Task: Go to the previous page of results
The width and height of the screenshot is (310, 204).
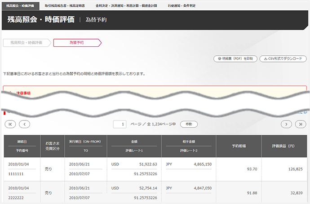Action: coord(24,124)
